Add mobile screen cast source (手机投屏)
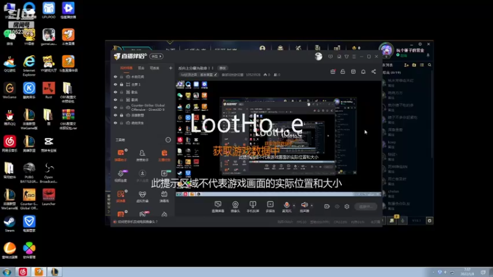Screen dimensions: 493x277 (253, 206)
